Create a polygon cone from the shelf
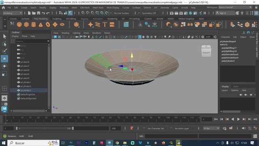The width and height of the screenshot is (259, 146). pyautogui.click(x=40, y=24)
